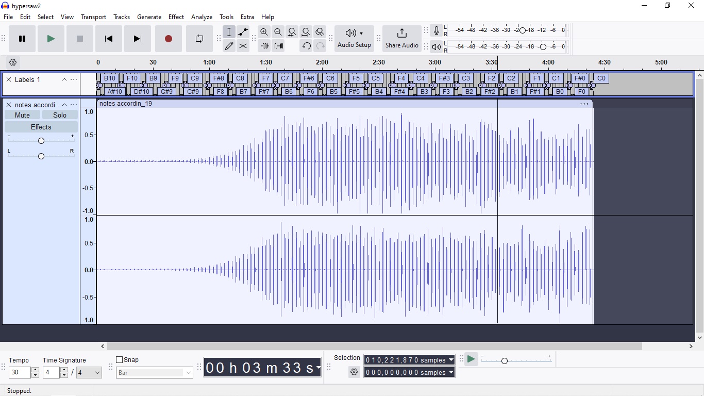Viewport: 704px width, 396px height.
Task: Collapse the Labels 1 track
Action: tap(64, 79)
